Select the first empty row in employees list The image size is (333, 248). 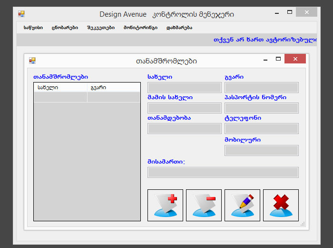pos(87,97)
